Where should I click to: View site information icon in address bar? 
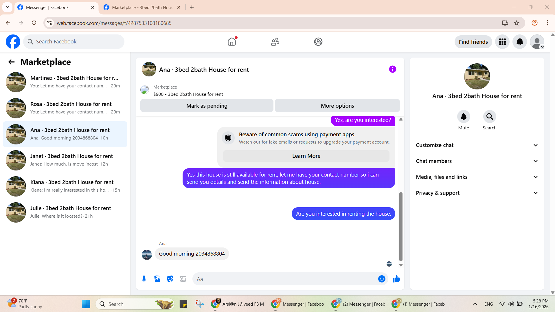tap(49, 23)
